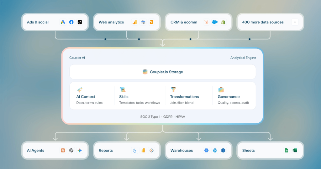Click the 'Quality, access, audit' text
321x169 pixels.
[x=233, y=103]
